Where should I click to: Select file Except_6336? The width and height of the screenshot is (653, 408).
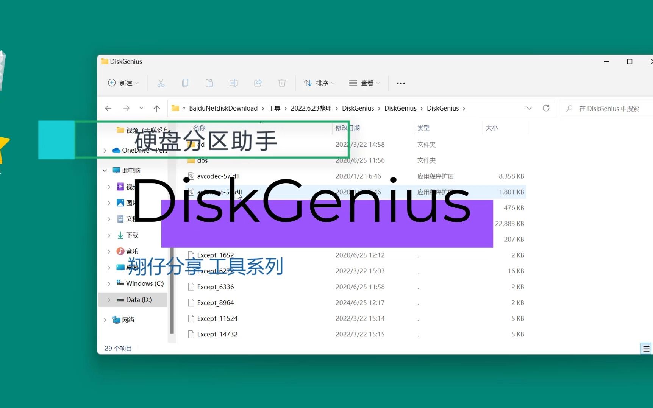[x=215, y=287]
